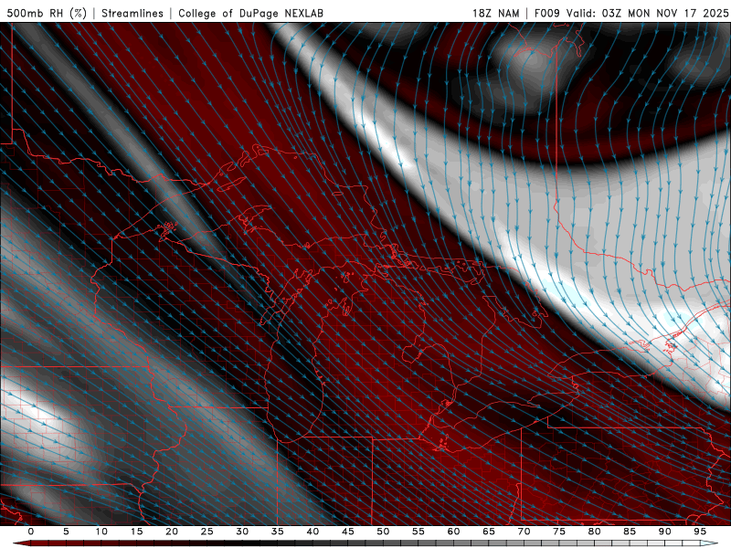Select the colorbar value "40"
731x548 pixels.
[313, 532]
